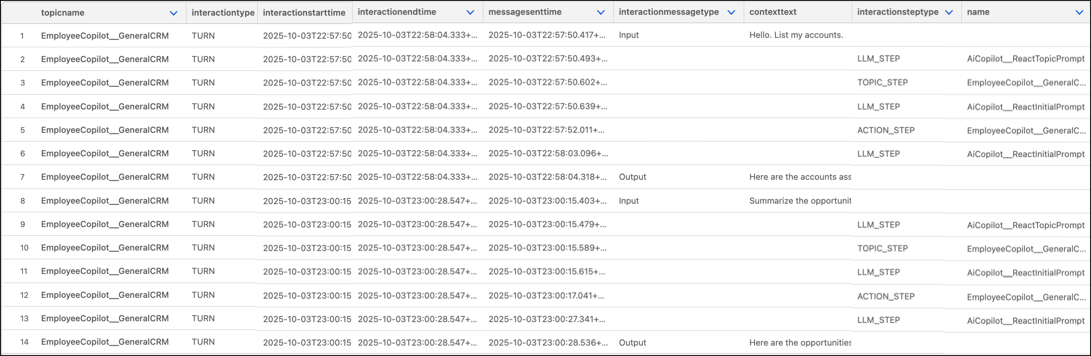The width and height of the screenshot is (1091, 356).
Task: Click LLM_STEP in row 2
Action: coord(878,59)
